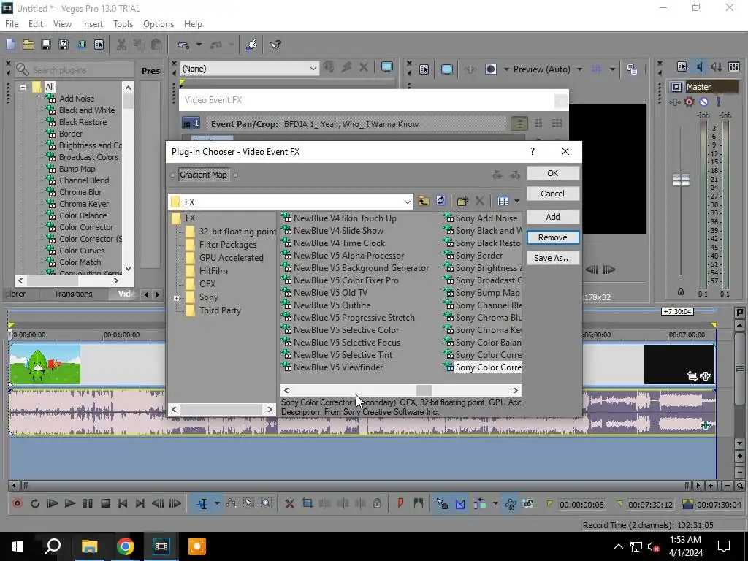Viewport: 748px width, 561px height.
Task: Stop playback in transport bar
Action: (x=105, y=503)
